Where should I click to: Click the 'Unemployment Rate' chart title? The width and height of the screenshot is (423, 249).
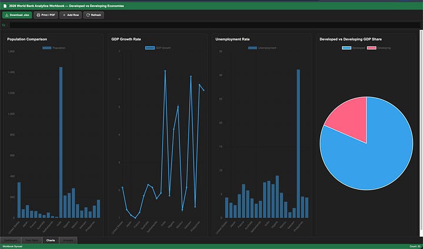(233, 39)
